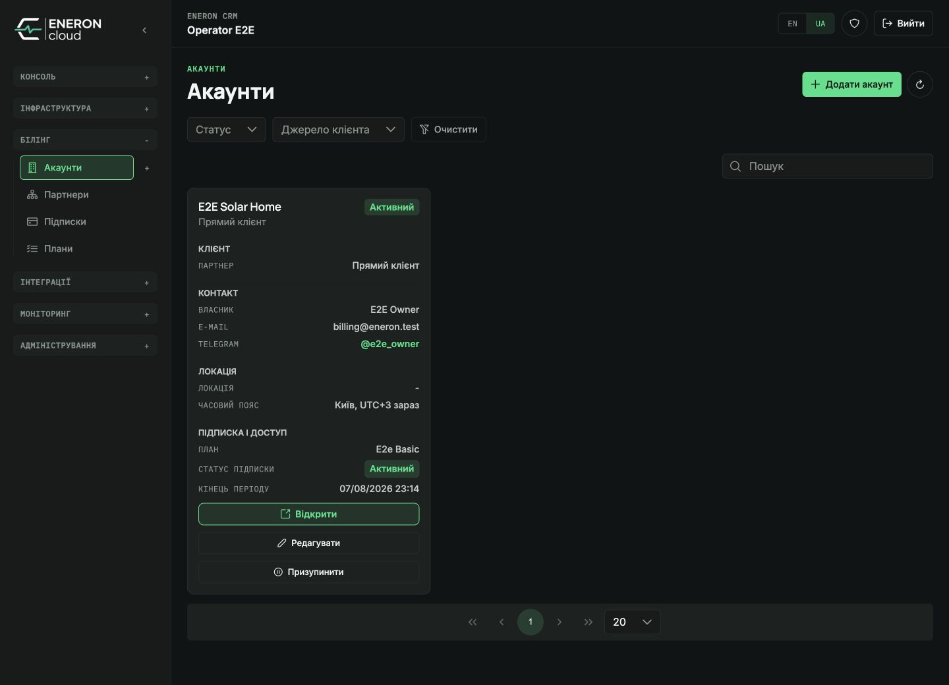
Task: Select the UA language option
Action: [820, 24]
